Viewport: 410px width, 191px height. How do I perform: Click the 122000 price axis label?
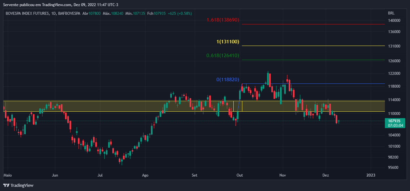click(394, 74)
